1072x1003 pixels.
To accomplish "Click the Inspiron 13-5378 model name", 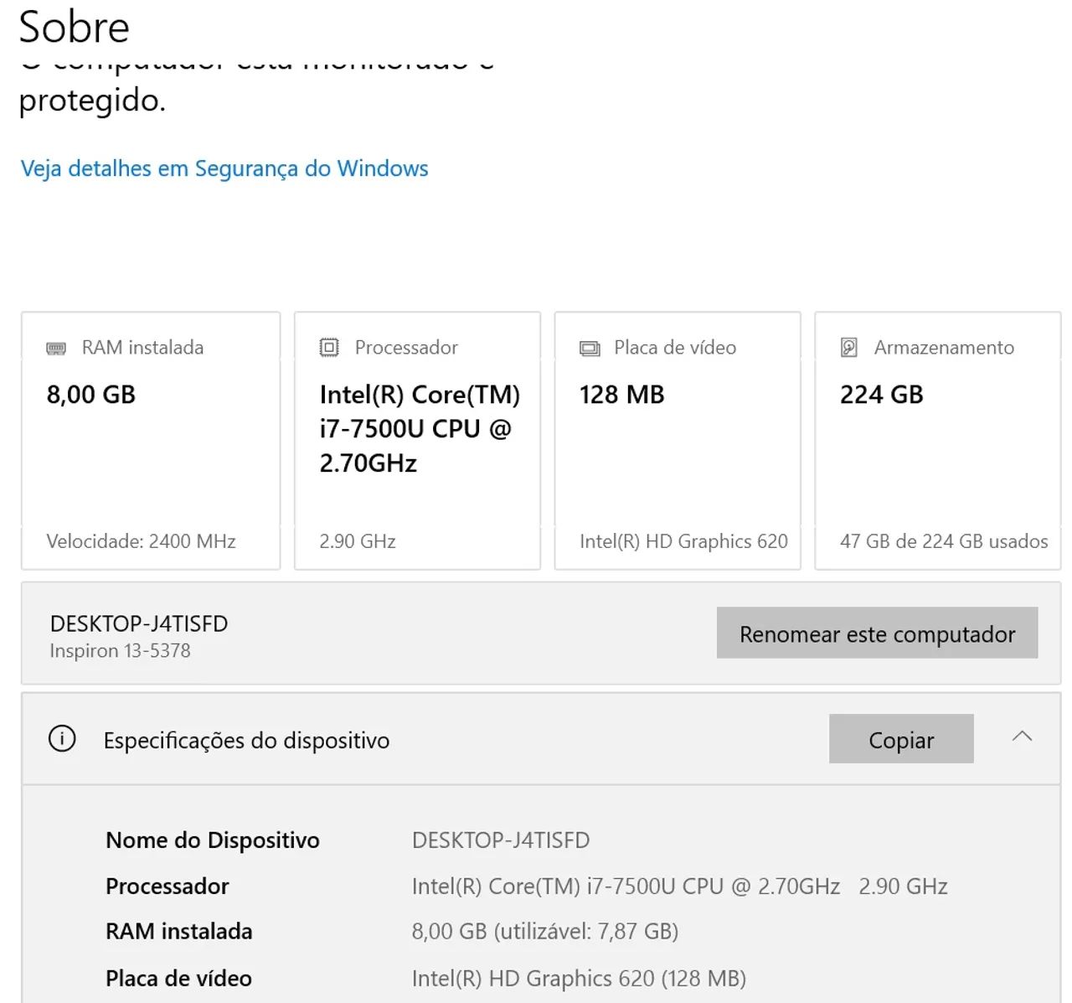I will 120,651.
